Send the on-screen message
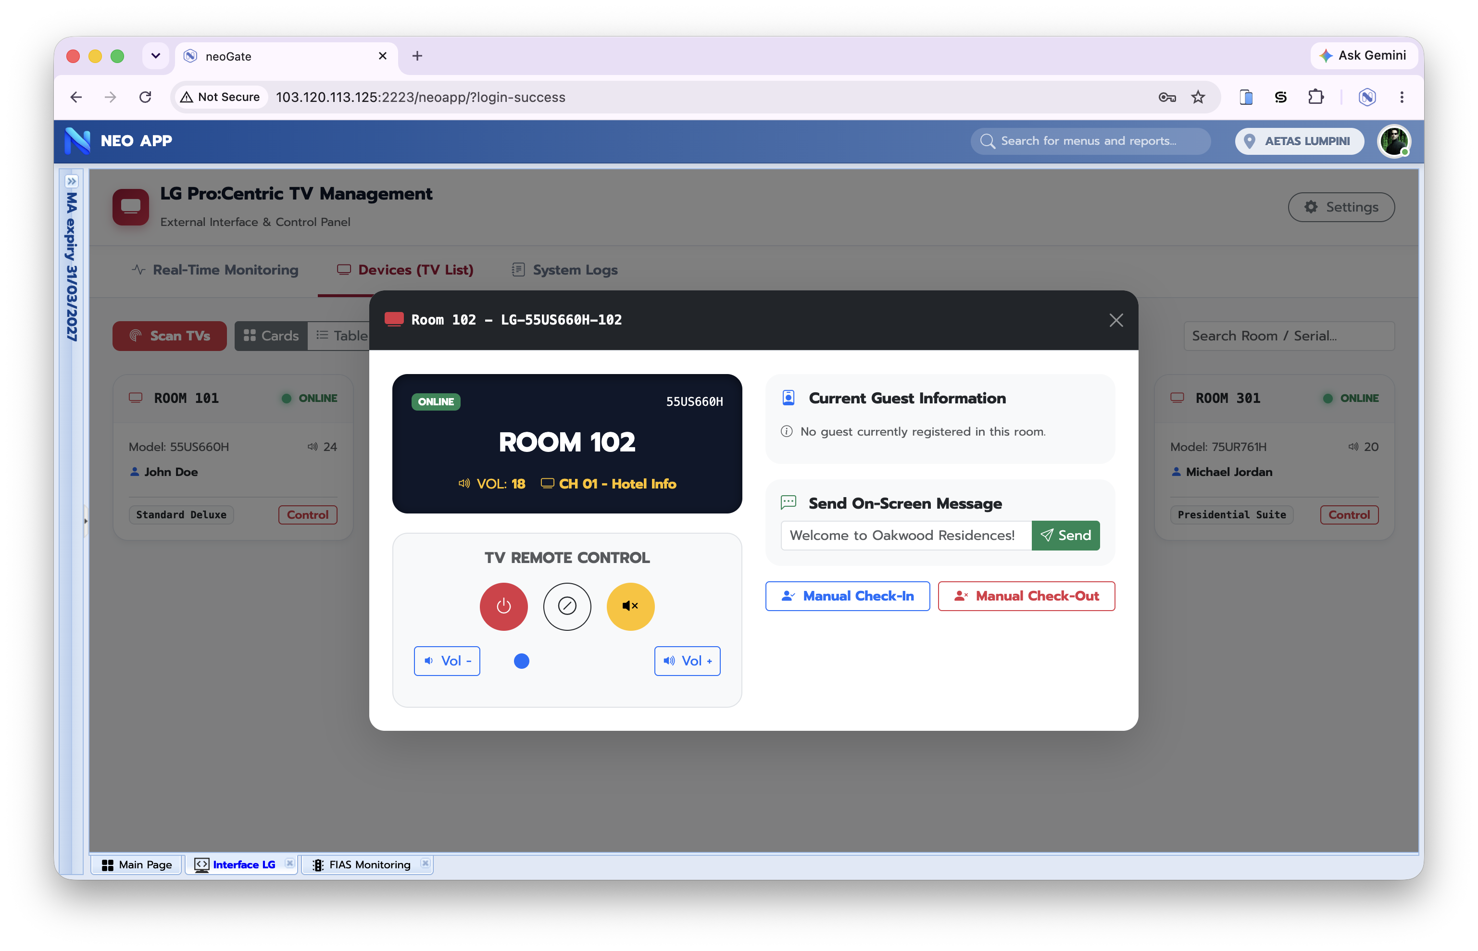This screenshot has height=951, width=1478. (x=1065, y=535)
